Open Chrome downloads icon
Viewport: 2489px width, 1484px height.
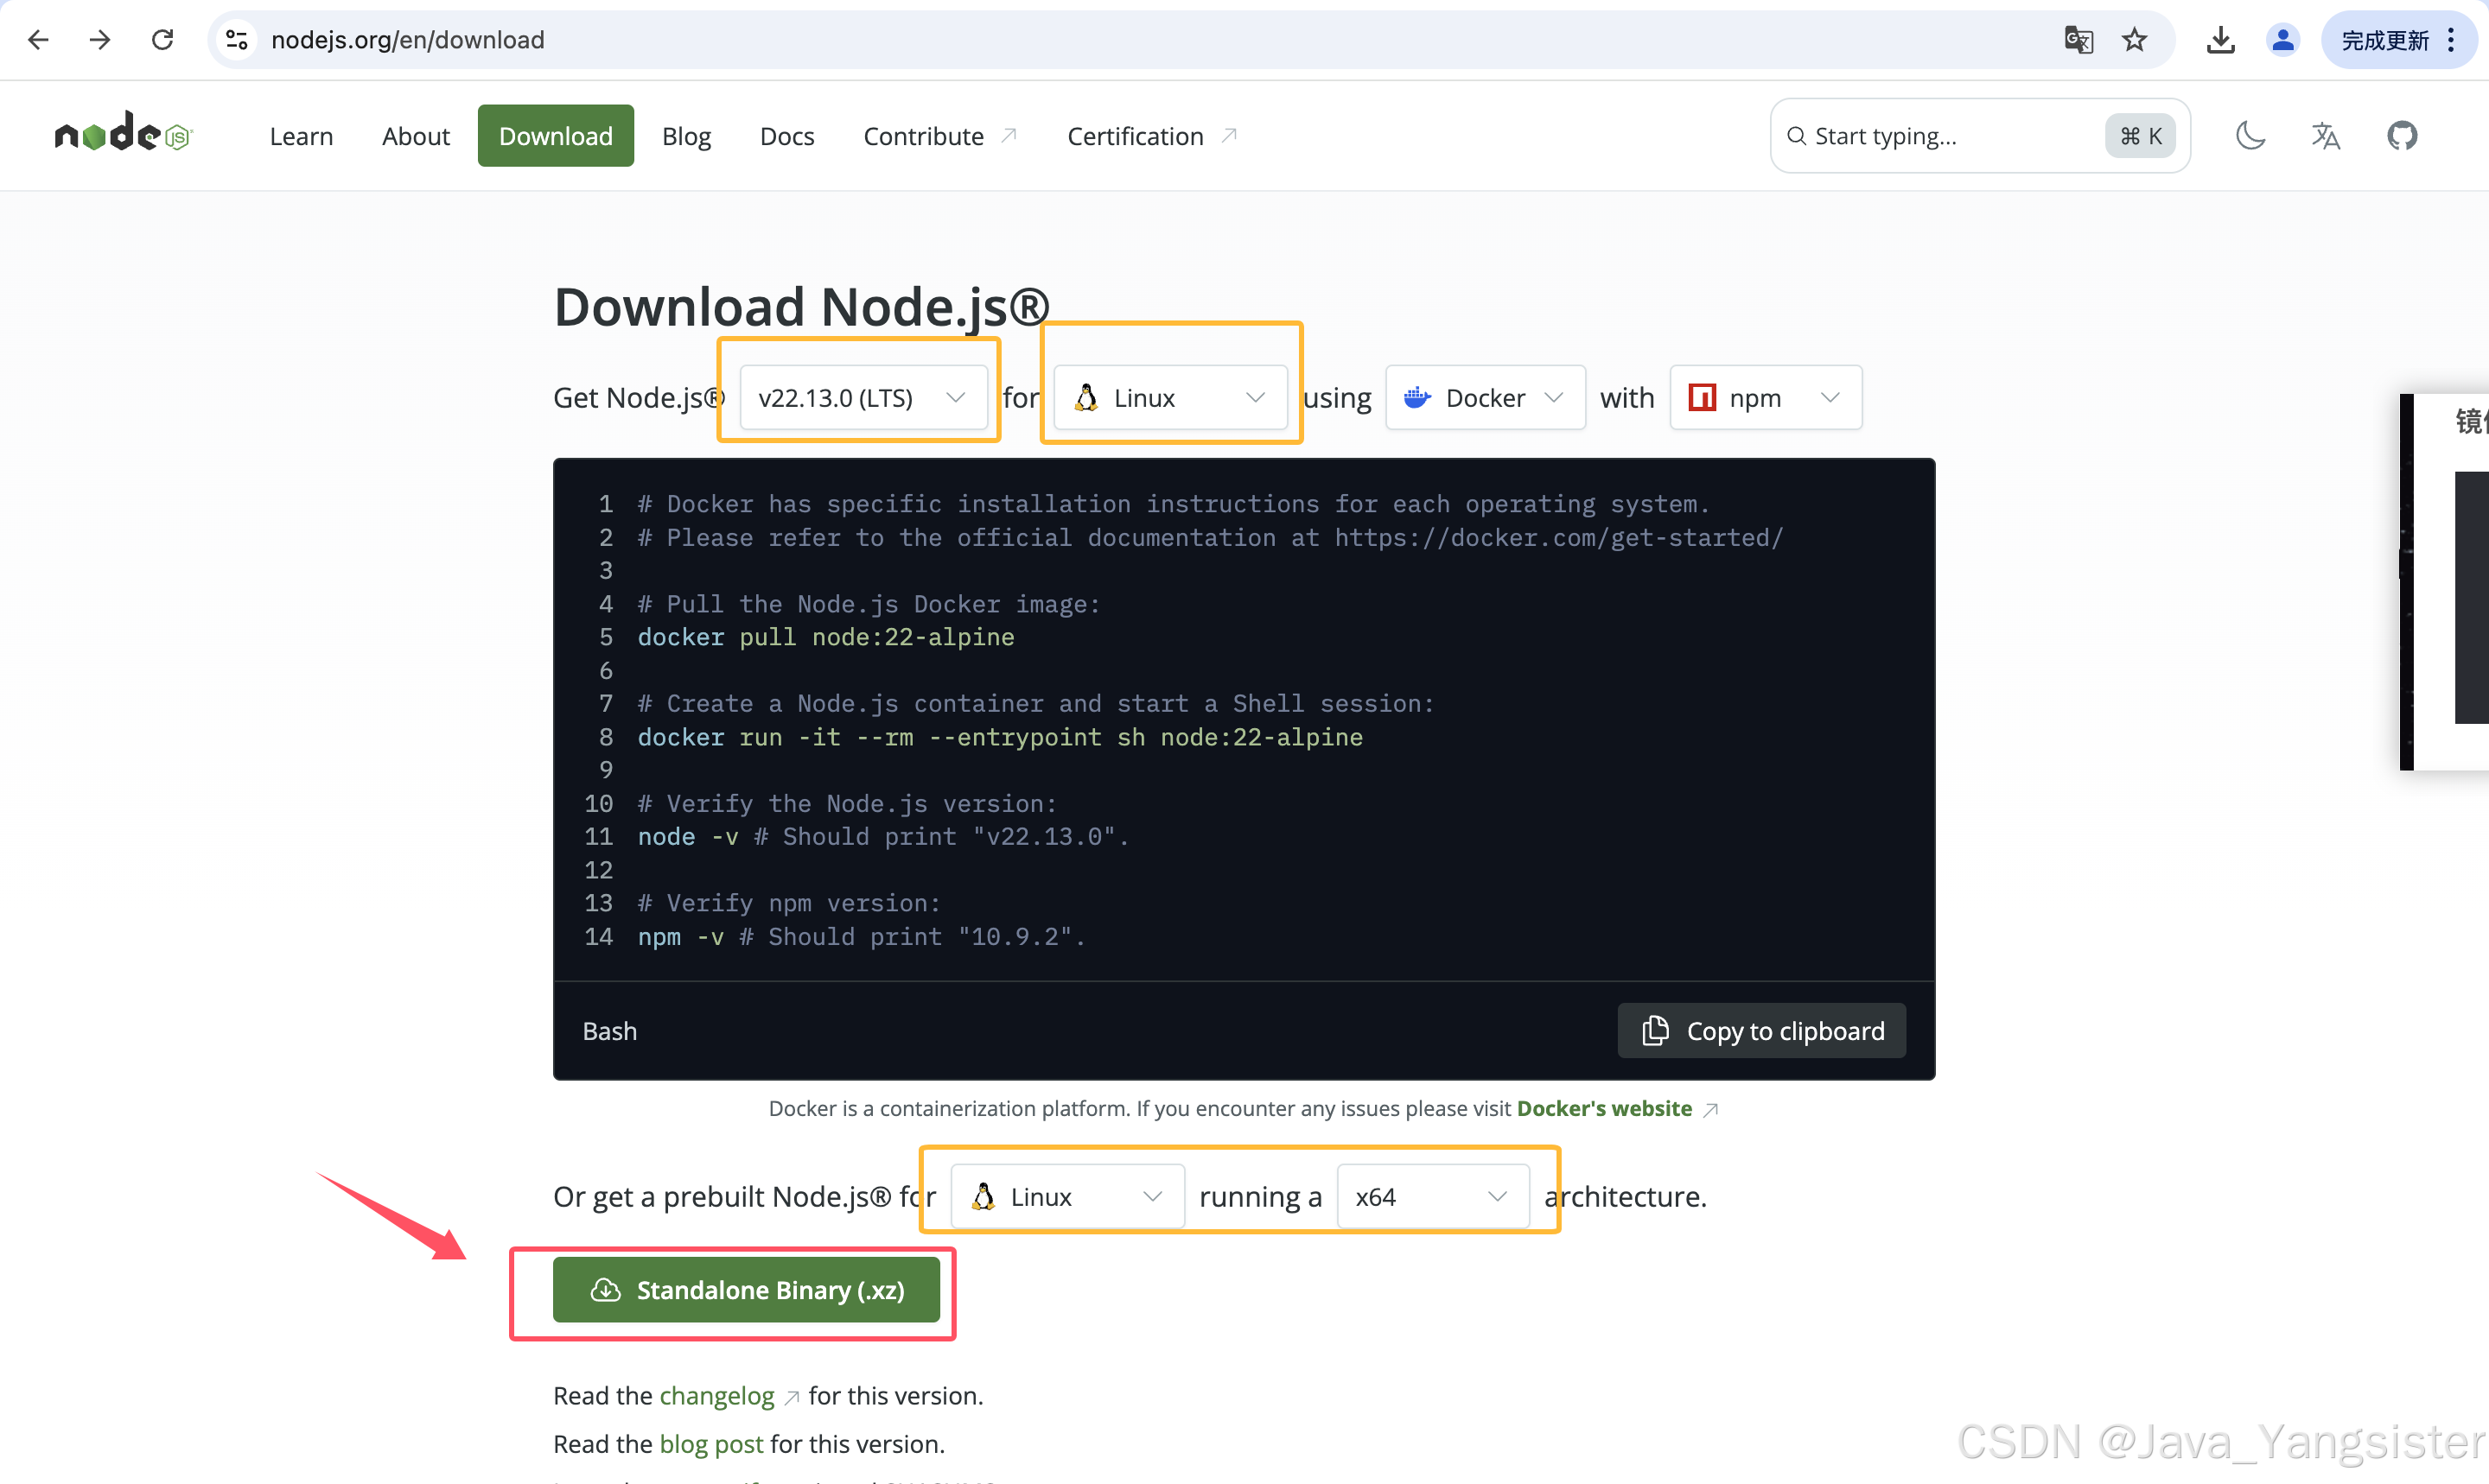click(x=2220, y=40)
